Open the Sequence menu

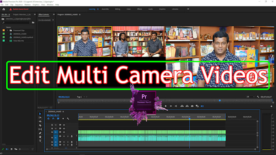[x=19, y=5]
